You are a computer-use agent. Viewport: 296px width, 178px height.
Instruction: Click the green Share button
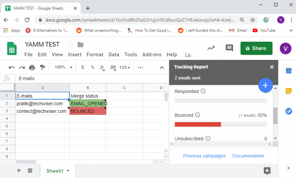point(256,48)
